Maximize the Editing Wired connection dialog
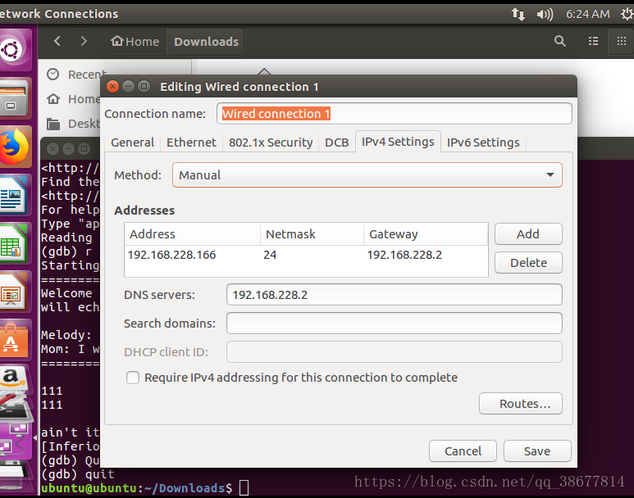The image size is (634, 498). 144,87
